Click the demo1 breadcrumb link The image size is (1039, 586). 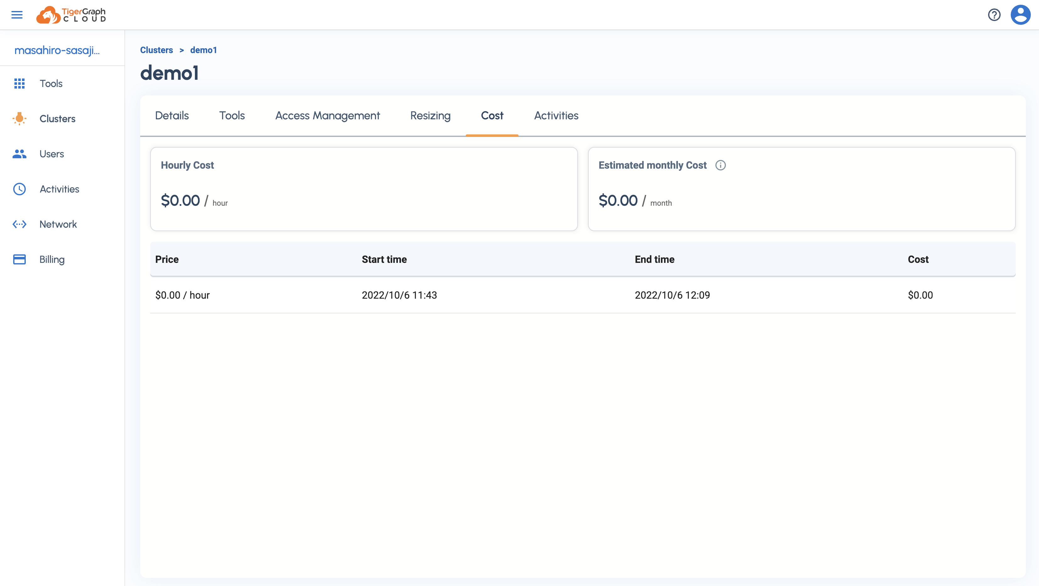pyautogui.click(x=203, y=50)
